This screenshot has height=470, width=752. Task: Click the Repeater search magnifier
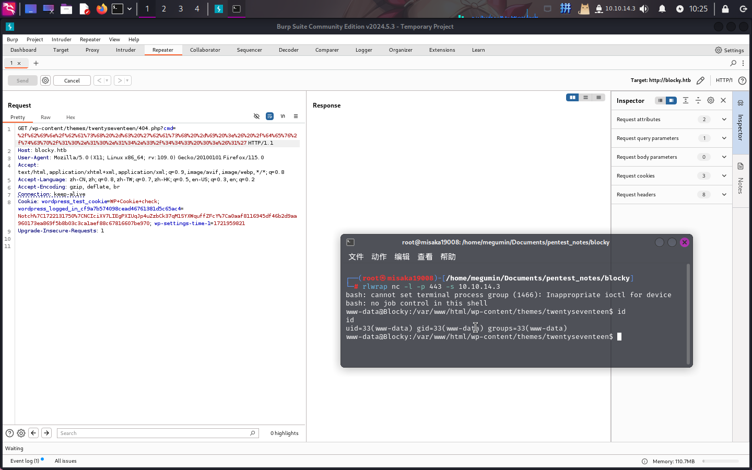click(x=733, y=63)
